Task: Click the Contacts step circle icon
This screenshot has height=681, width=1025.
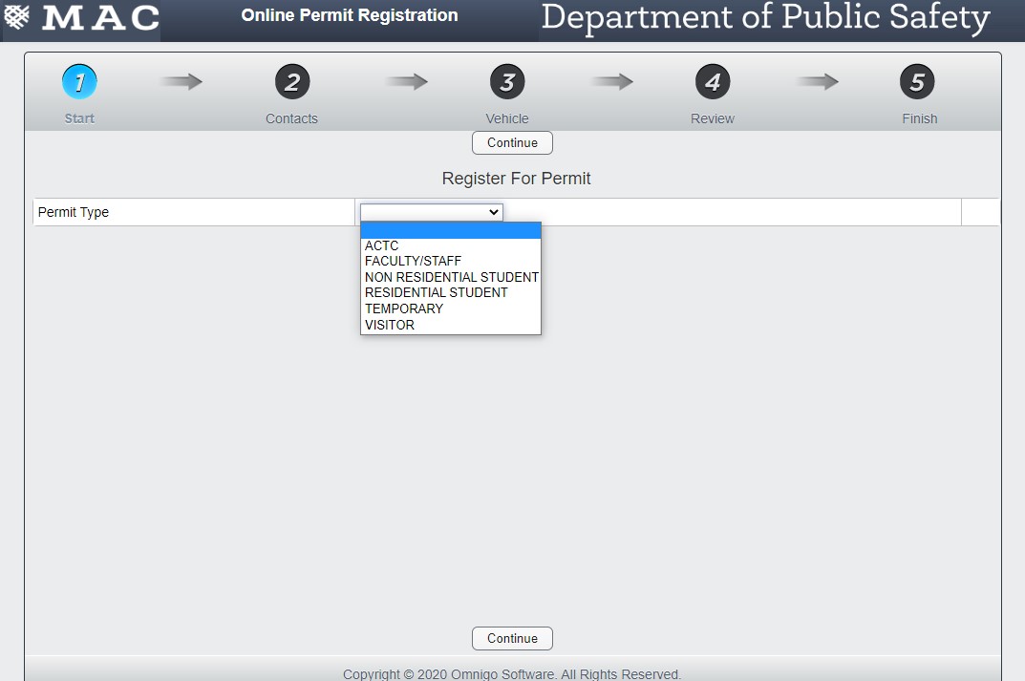Action: pyautogui.click(x=291, y=81)
